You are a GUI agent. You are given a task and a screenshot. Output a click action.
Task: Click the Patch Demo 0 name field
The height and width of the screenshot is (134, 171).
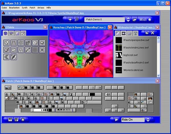pos(105,20)
